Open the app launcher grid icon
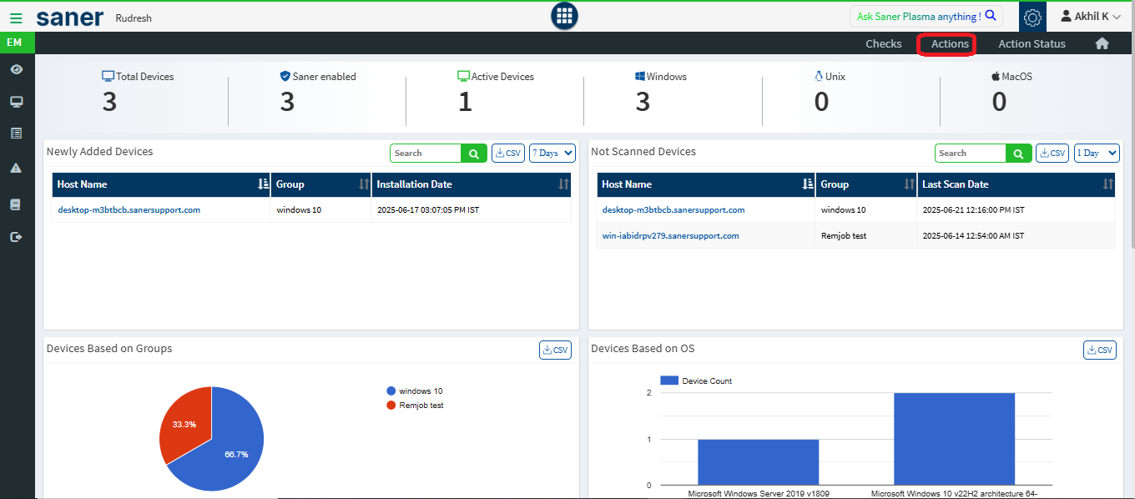1135x499 pixels. (x=565, y=16)
